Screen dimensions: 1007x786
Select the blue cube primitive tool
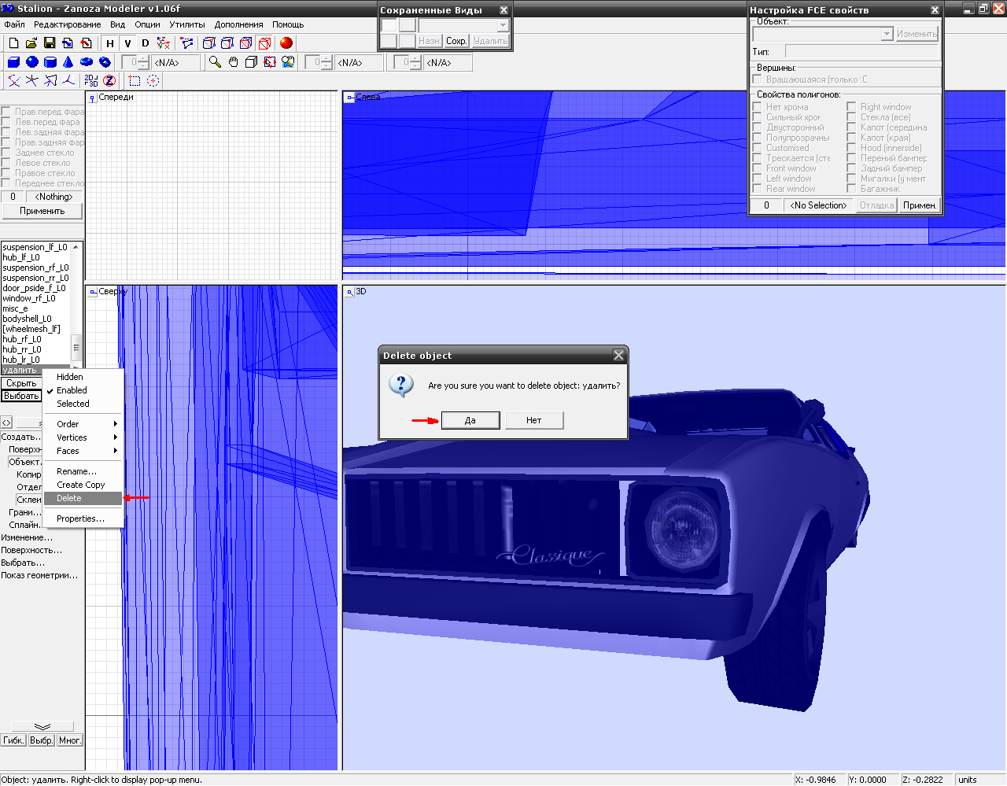(x=13, y=62)
